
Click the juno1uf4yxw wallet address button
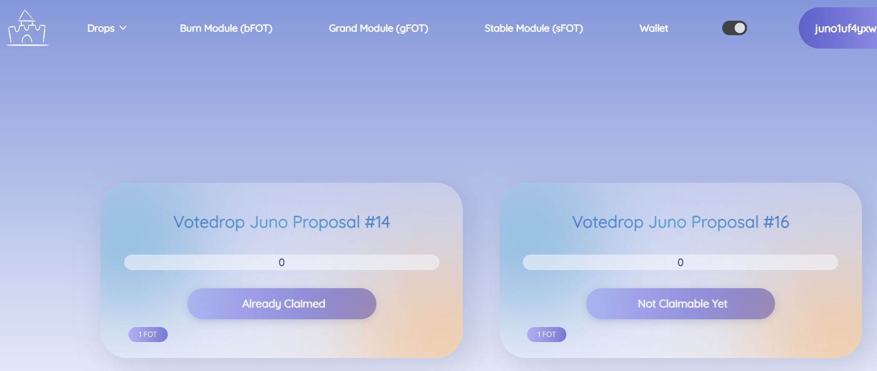click(839, 28)
